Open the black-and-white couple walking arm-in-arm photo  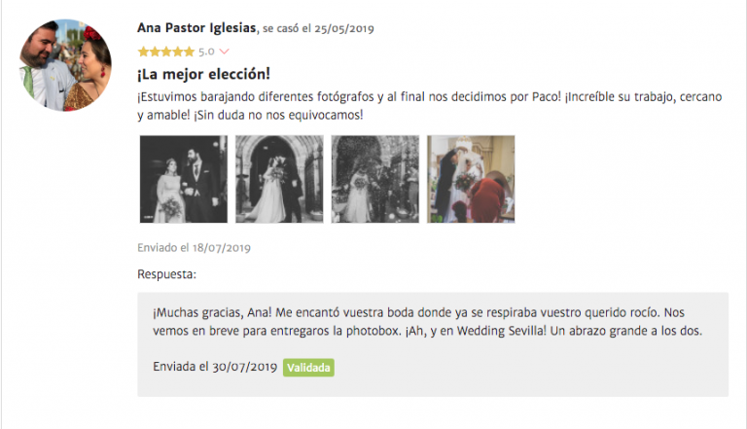184,179
